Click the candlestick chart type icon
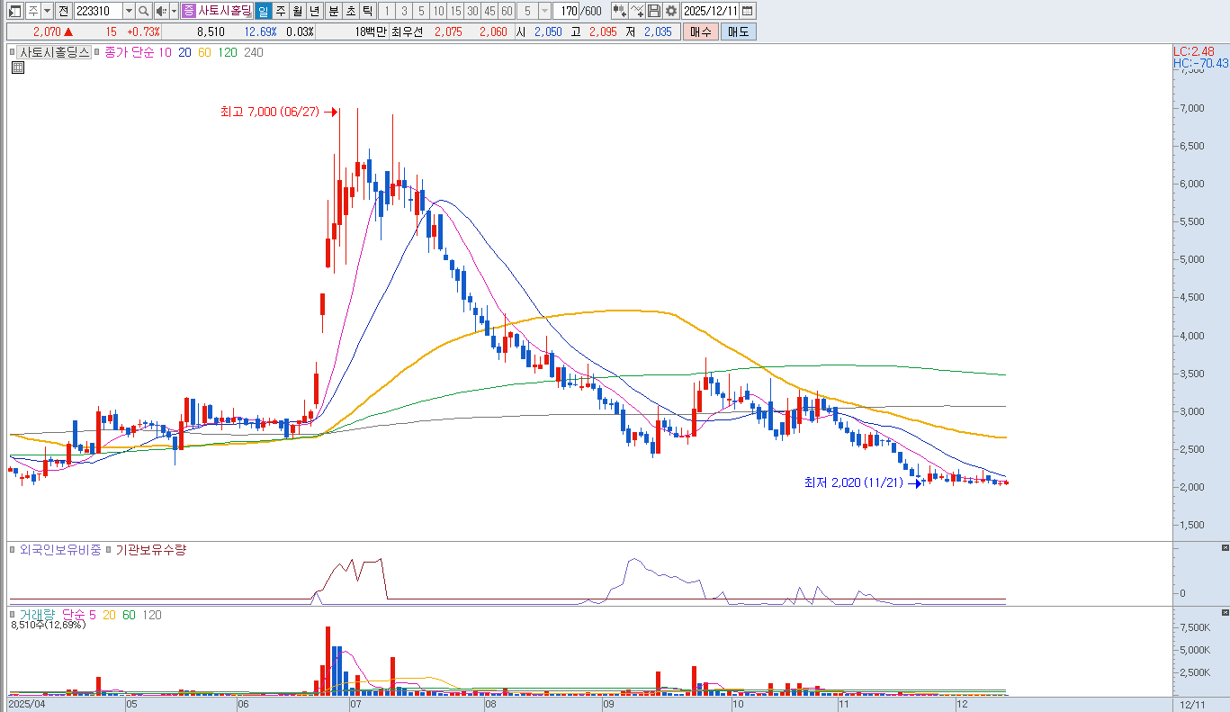This screenshot has width=1230, height=712. point(620,11)
